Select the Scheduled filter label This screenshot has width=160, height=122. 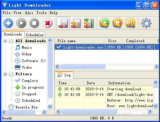click(x=31, y=100)
